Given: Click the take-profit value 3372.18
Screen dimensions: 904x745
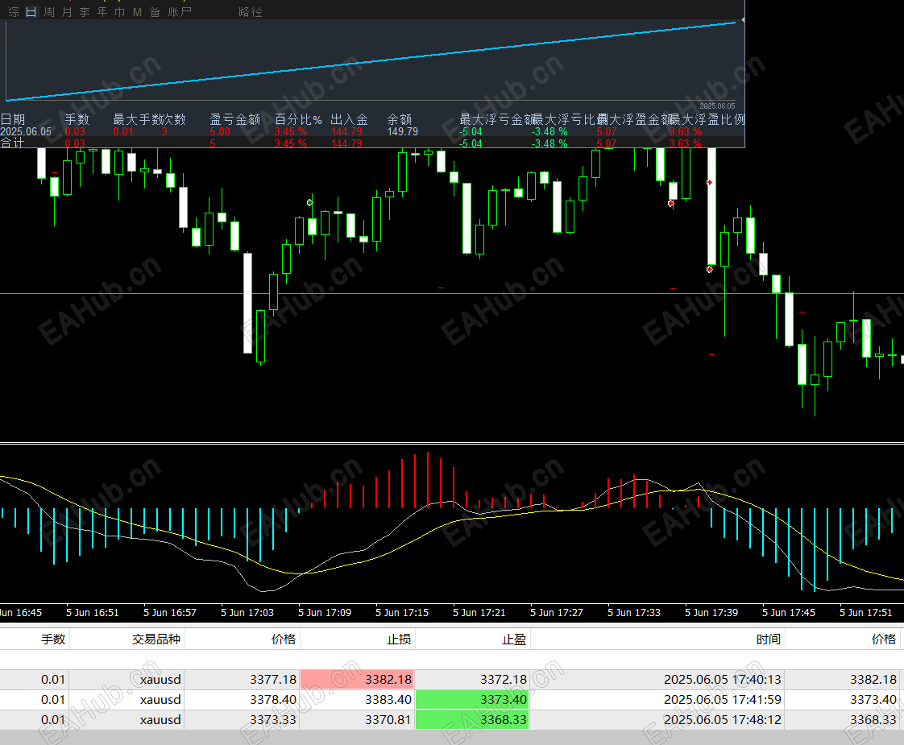Looking at the screenshot, I should [504, 679].
